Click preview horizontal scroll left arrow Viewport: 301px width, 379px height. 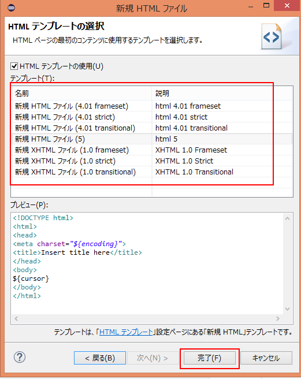click(16, 318)
